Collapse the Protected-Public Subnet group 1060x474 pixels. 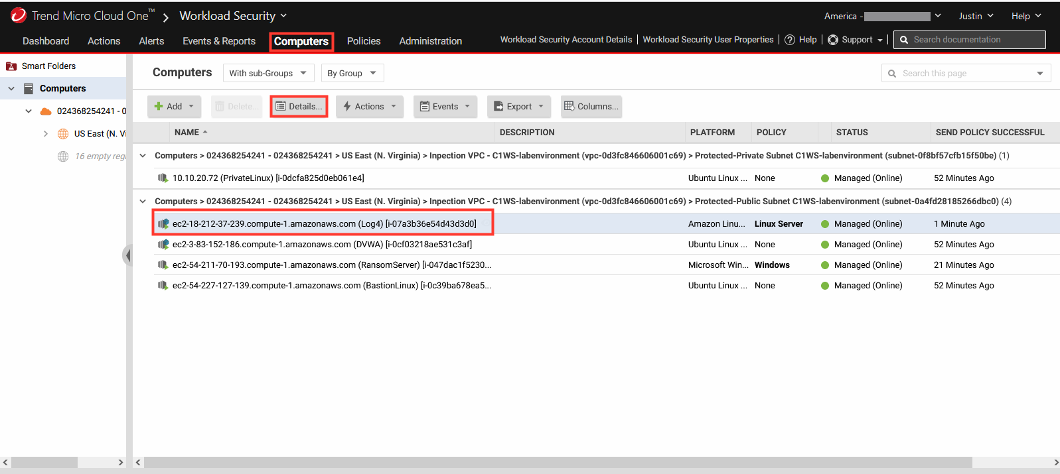tap(143, 202)
